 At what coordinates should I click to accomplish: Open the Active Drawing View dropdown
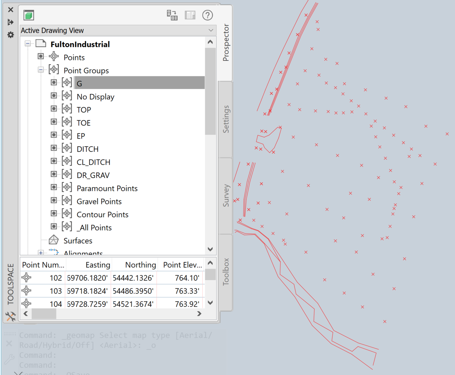(210, 30)
